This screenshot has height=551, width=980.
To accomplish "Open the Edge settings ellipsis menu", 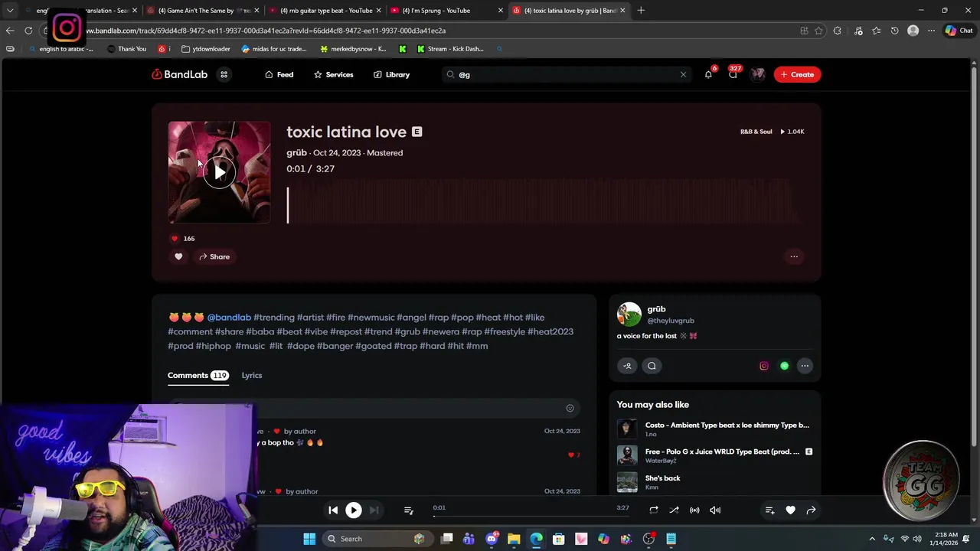I will click(x=931, y=31).
